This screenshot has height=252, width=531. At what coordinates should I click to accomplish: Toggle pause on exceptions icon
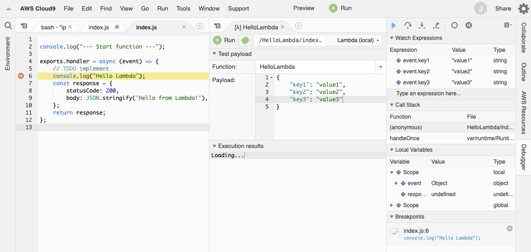pos(469,25)
